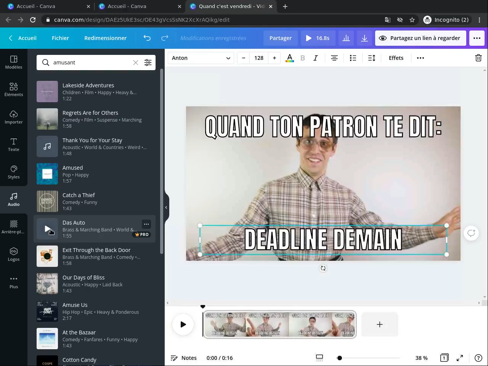Select the Amused track

pyautogui.click(x=95, y=174)
